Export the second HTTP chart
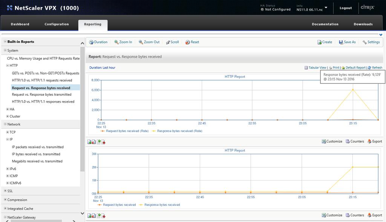This screenshot has width=386, height=222. [375, 215]
